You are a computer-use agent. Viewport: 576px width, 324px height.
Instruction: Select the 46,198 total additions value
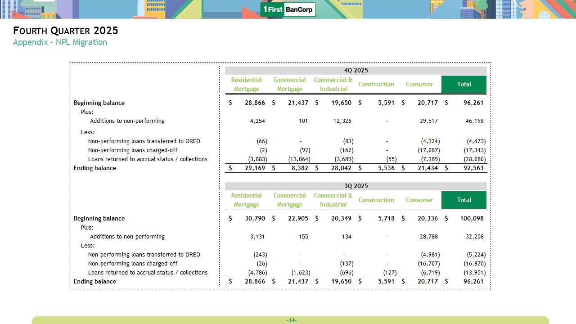(x=474, y=121)
